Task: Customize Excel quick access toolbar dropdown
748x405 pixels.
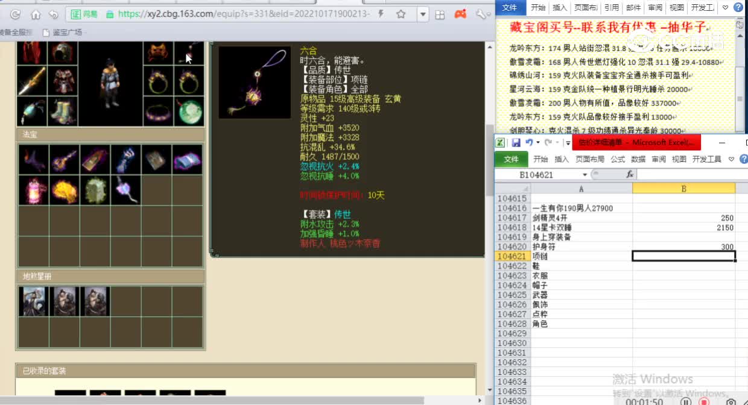Action: coord(568,143)
